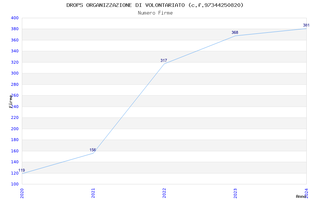The image size is (310, 200).
Task: Click x-axis year 2023
Action: point(235,193)
